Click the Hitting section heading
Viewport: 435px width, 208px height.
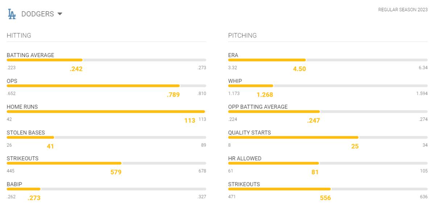coord(19,35)
